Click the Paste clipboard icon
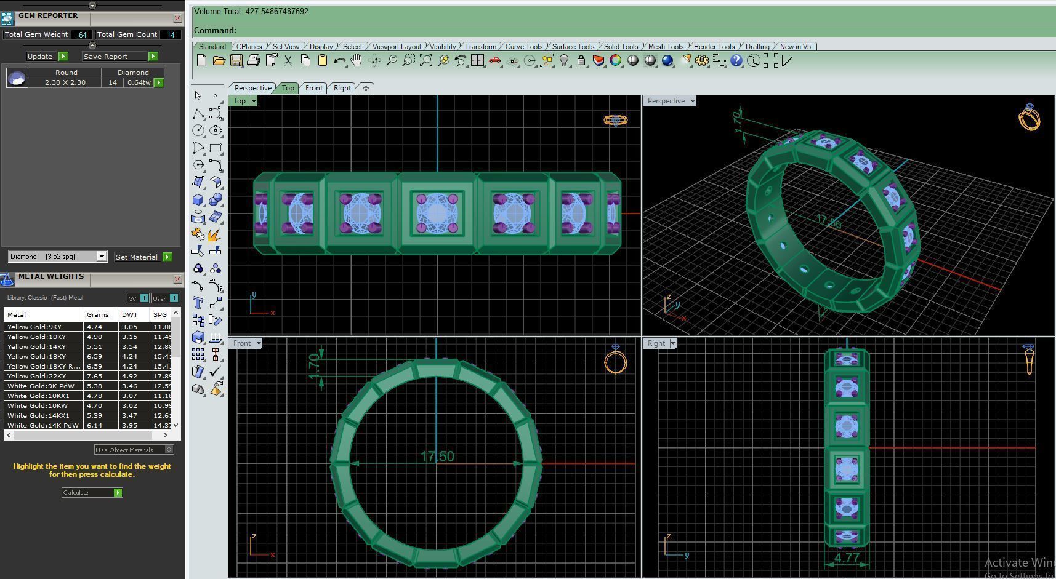Screen dimensions: 1056x579 click(x=322, y=60)
